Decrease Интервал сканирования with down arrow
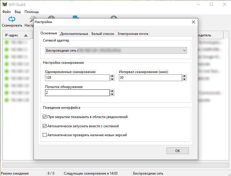Viewport: 231px width, 176px height. pyautogui.click(x=184, y=80)
